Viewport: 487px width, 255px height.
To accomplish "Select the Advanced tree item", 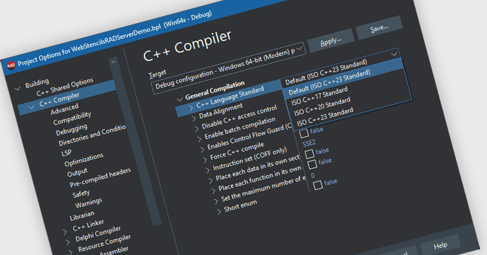I will click(x=65, y=109).
